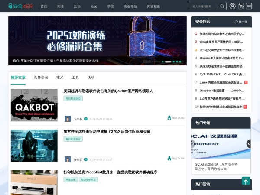Screen dimensions: 260x195
Task: Click 每日安全热点 tag on Procolled article
Action: point(88,179)
